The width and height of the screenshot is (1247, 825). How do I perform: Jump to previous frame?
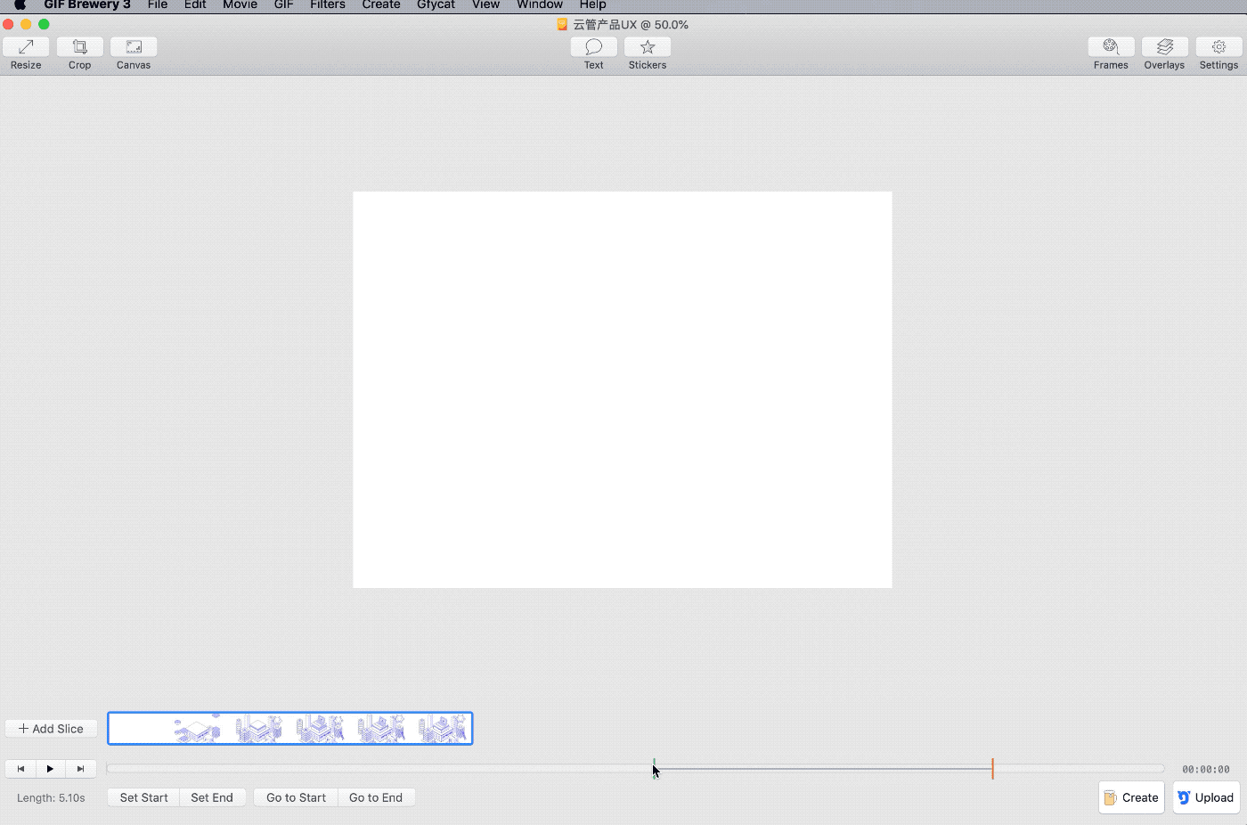pos(20,769)
